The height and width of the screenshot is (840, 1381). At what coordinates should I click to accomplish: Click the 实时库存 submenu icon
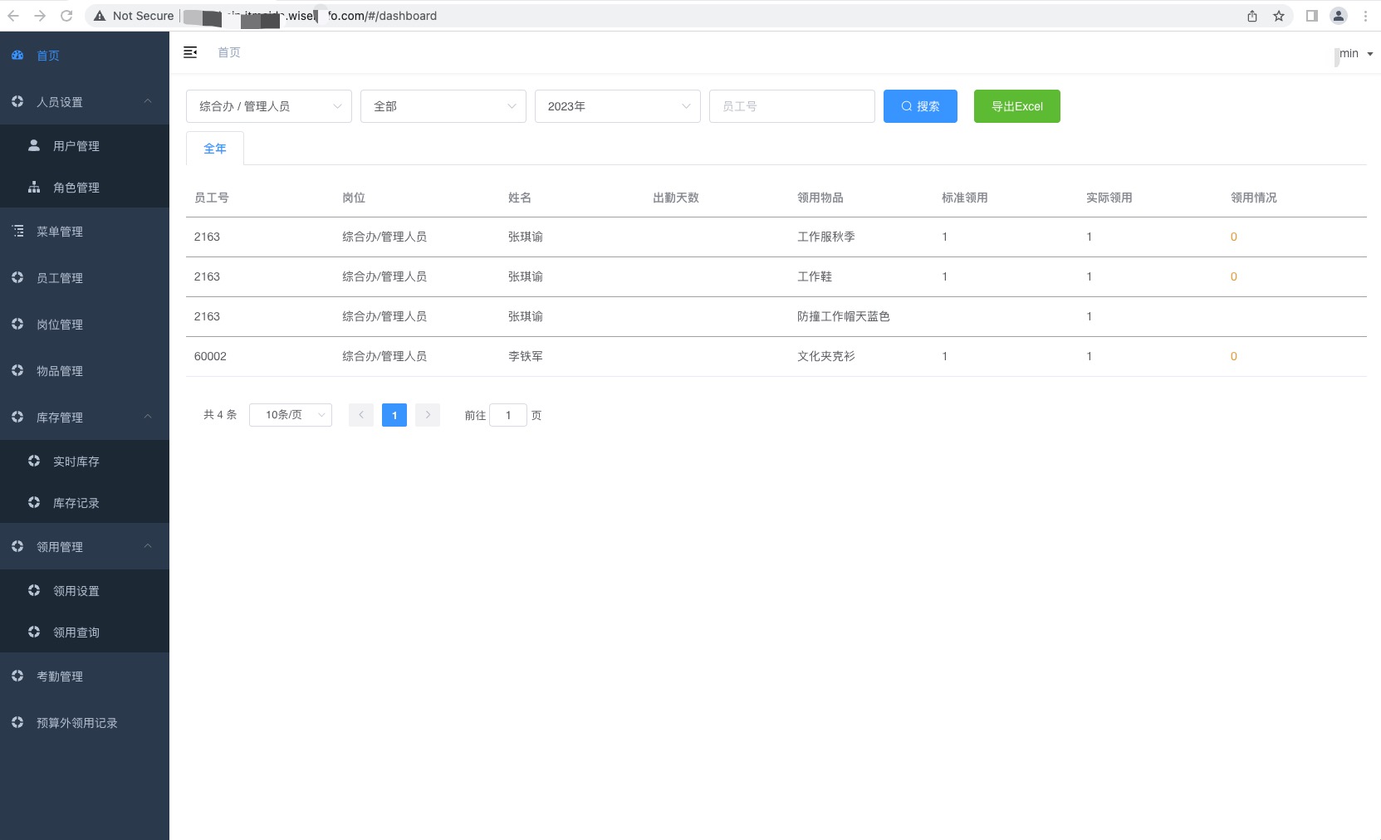coord(34,461)
